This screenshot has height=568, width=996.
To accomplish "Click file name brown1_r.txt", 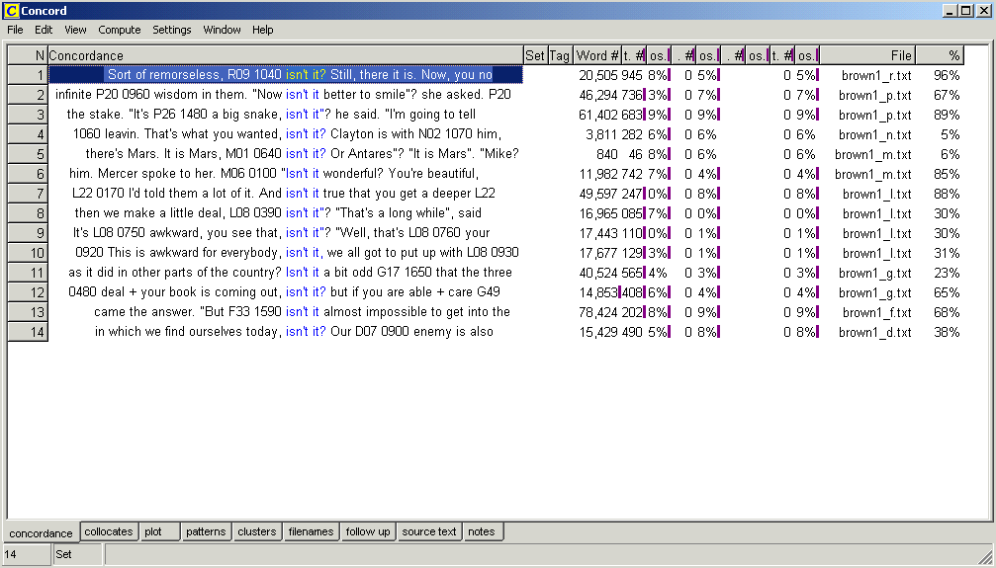I will (x=876, y=75).
